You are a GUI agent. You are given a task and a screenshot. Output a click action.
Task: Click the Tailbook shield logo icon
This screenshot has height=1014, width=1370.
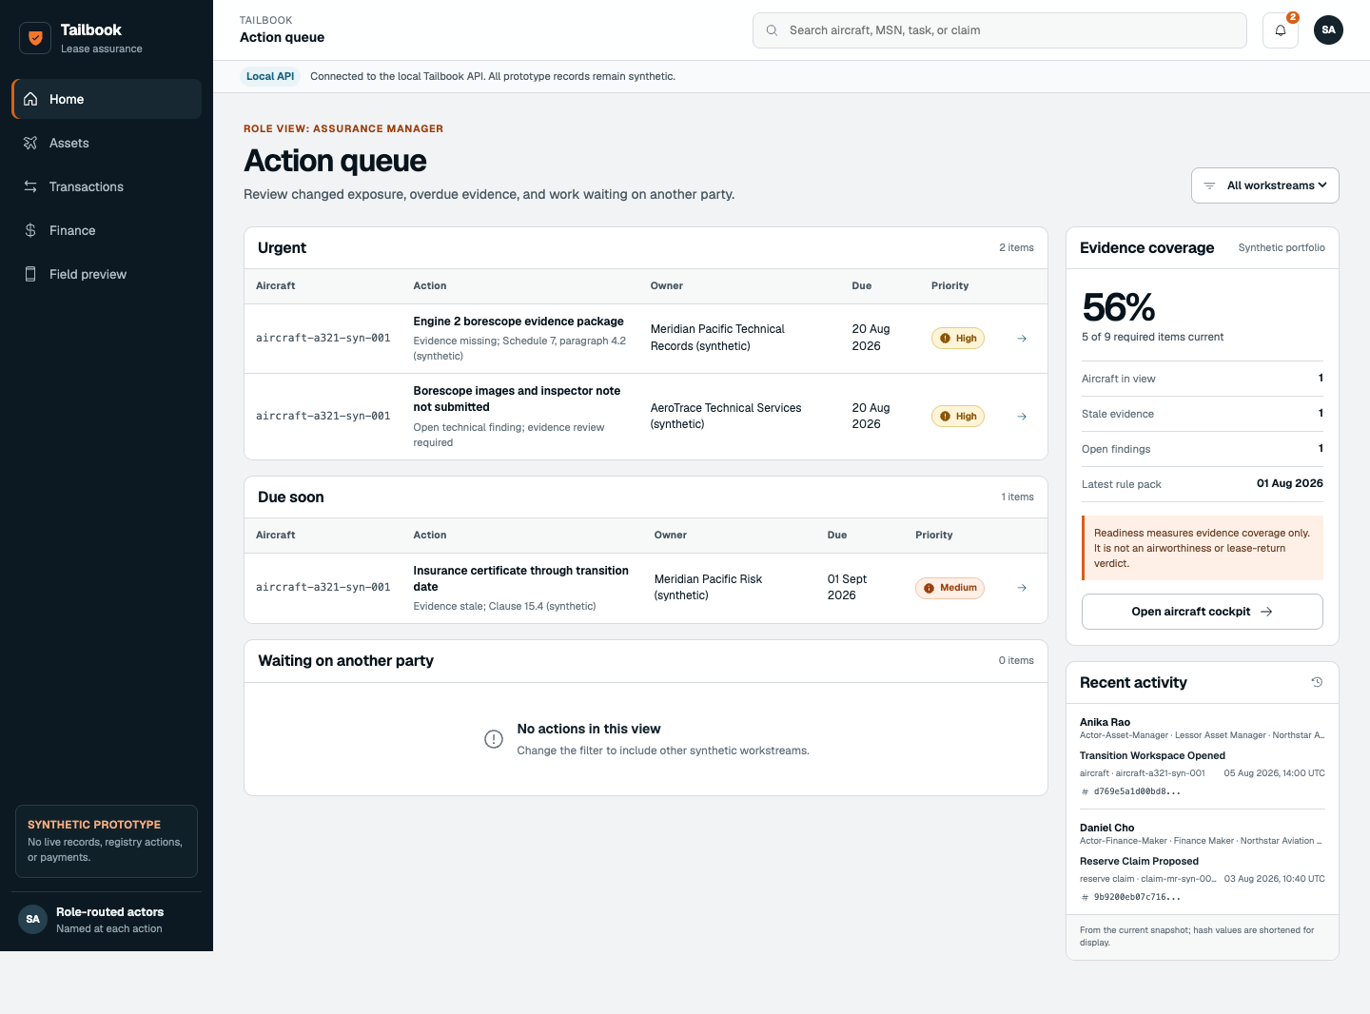[x=35, y=38]
